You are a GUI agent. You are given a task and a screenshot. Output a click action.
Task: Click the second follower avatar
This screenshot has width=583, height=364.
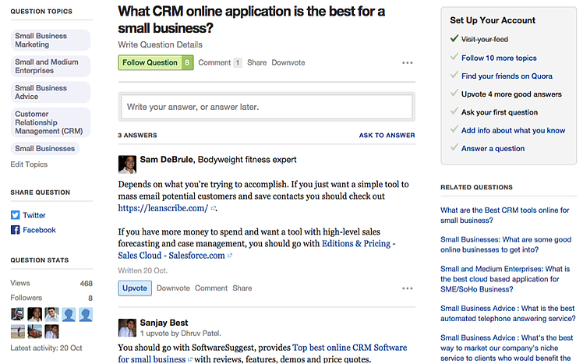(x=34, y=315)
